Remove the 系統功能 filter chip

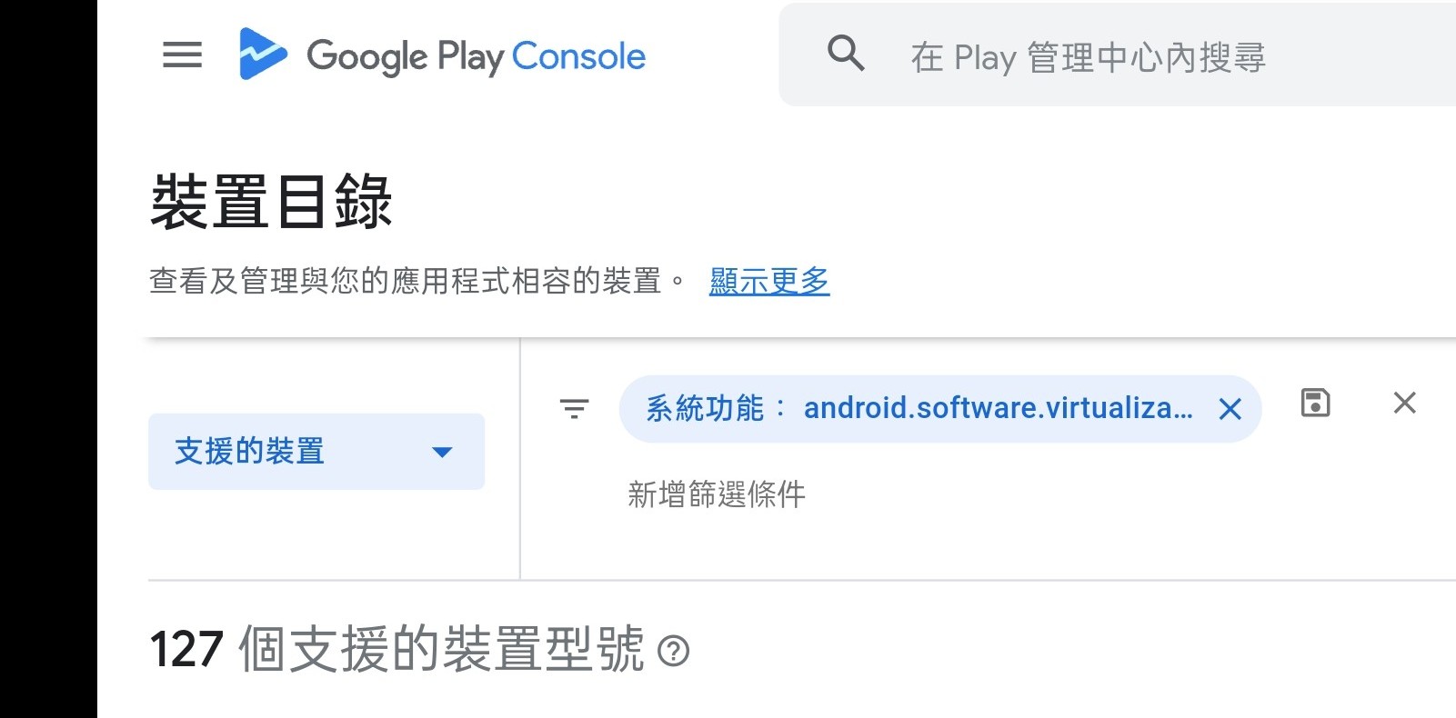(1230, 410)
